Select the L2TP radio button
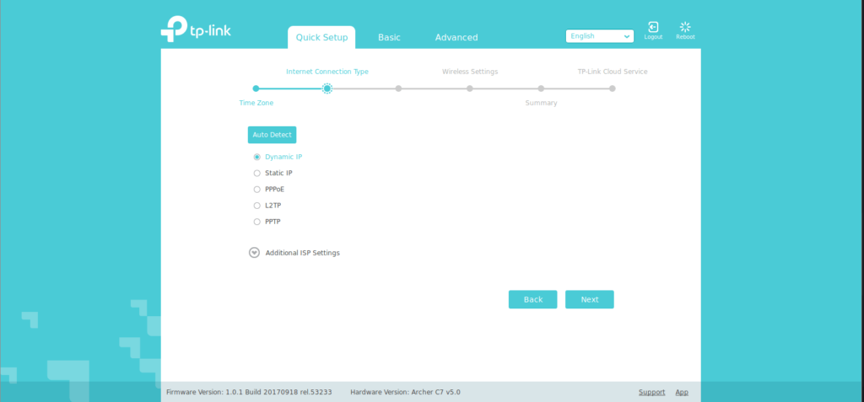Screen dimensions: 864x402 pyautogui.click(x=257, y=206)
